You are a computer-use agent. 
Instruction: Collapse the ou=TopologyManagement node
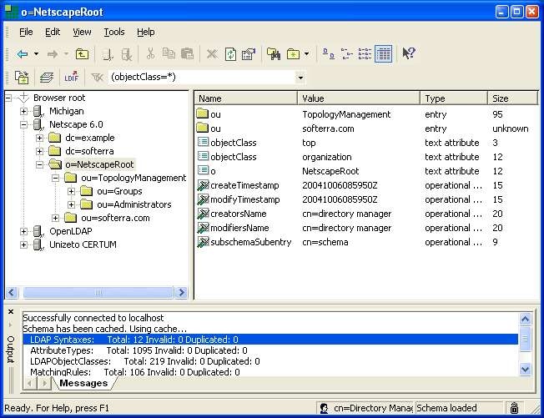pos(56,178)
